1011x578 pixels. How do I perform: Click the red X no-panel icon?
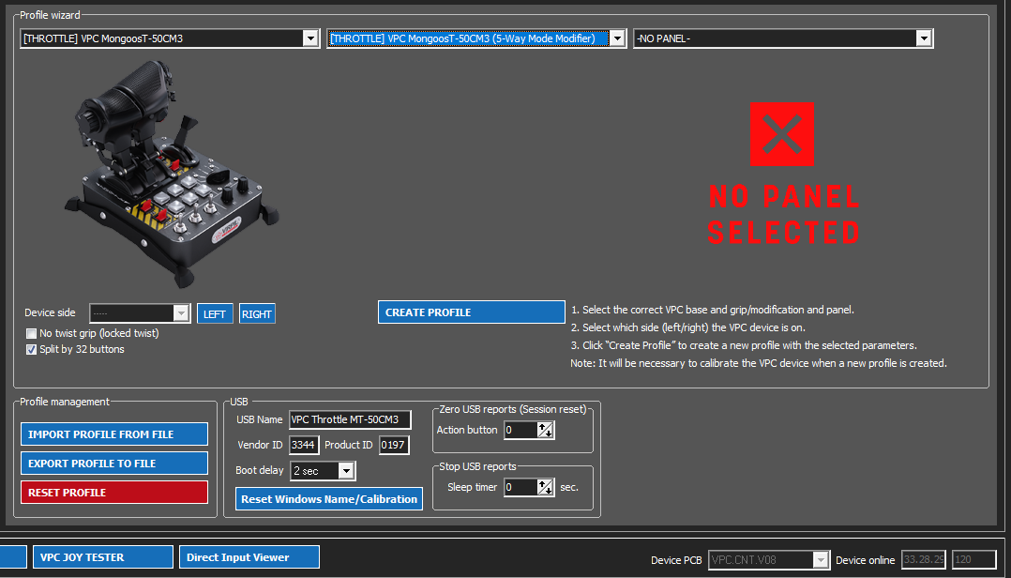[781, 134]
